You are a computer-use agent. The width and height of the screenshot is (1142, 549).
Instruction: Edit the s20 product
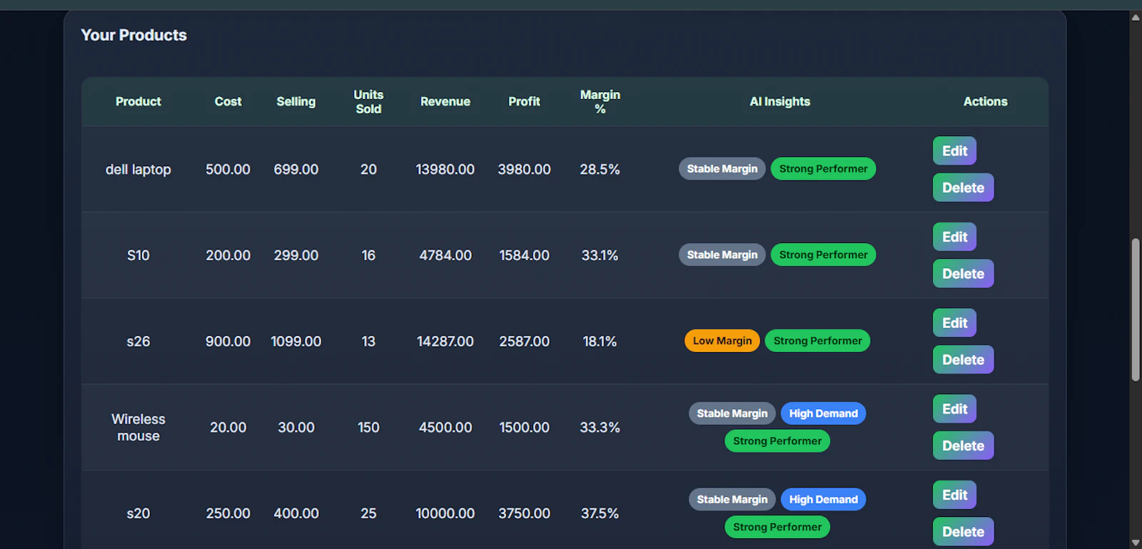(954, 495)
